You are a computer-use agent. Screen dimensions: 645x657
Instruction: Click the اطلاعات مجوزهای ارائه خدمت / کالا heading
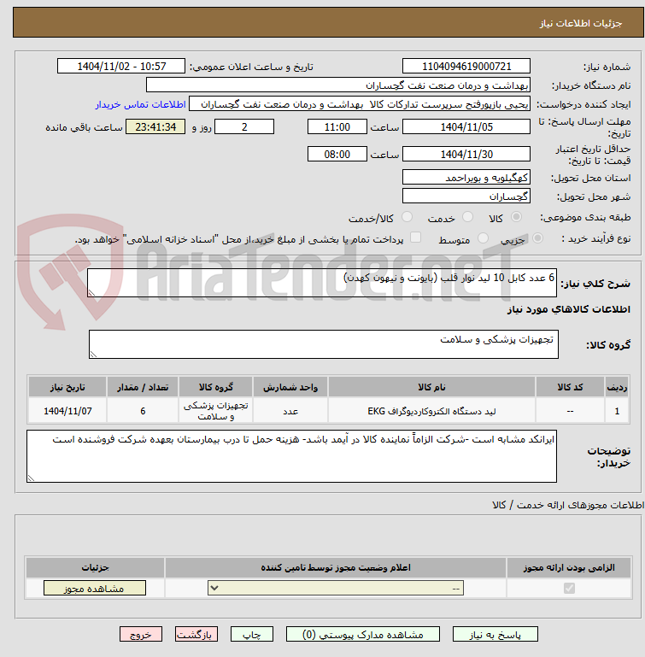[x=568, y=505]
